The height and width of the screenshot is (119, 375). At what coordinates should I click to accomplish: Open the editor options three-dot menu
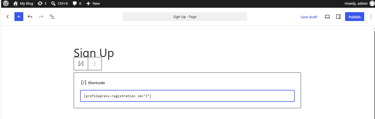coord(371,17)
